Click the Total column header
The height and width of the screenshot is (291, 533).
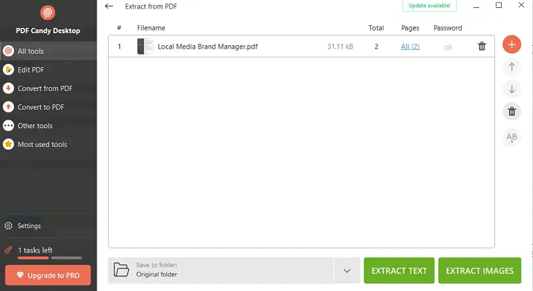(376, 28)
